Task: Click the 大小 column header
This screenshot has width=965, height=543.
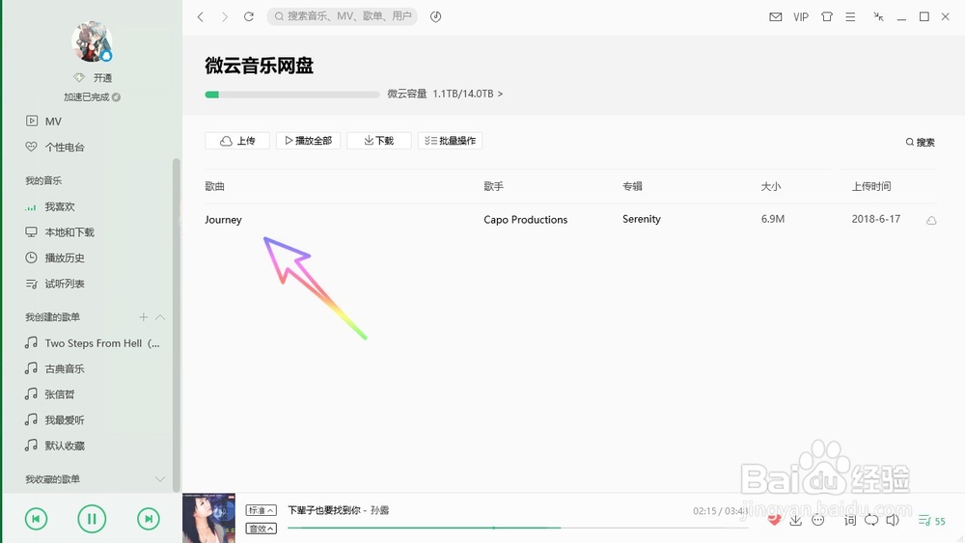Action: click(770, 186)
